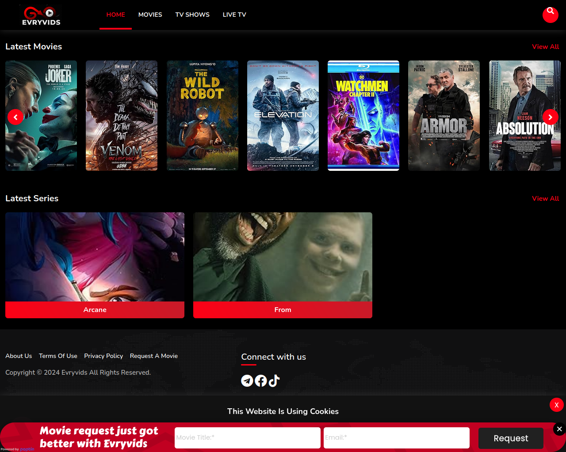Click the 'Latest Series' heading

click(32, 199)
